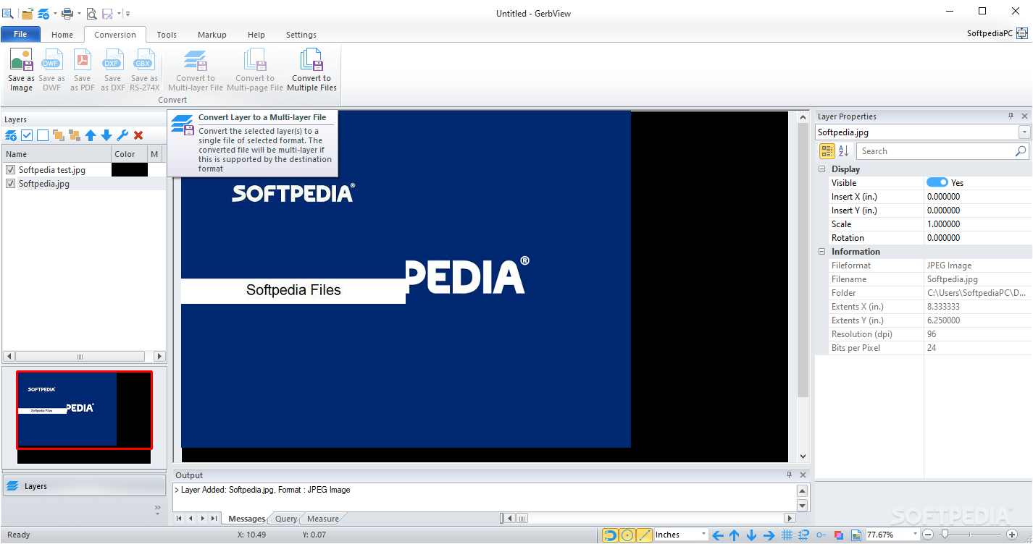The image size is (1033, 544).
Task: Toggle the endpoint snap mode button in status bar
Action: [610, 535]
